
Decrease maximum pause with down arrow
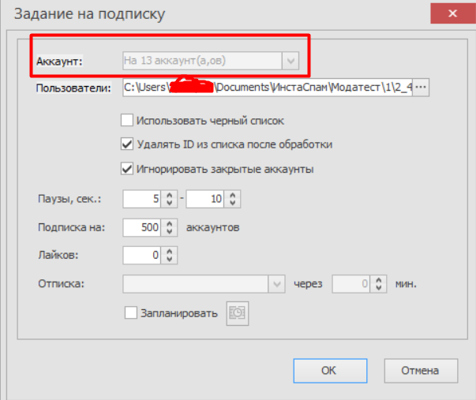(233, 203)
